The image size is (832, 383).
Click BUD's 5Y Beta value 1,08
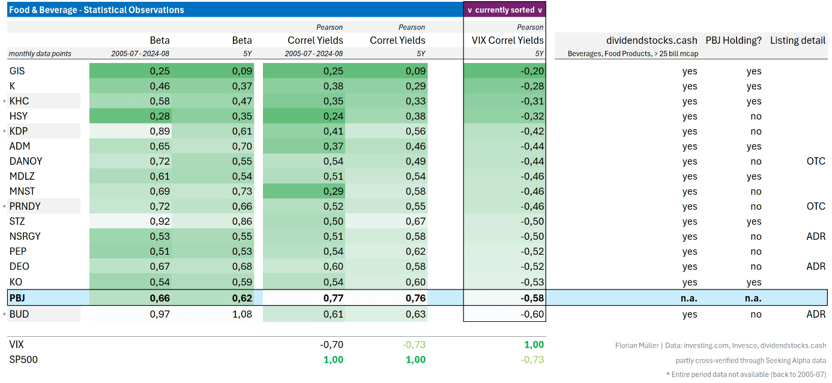click(x=242, y=313)
